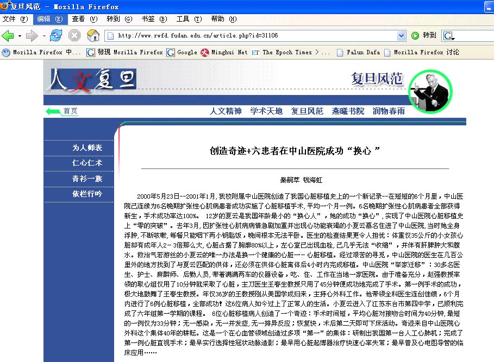
Task: Reload the current page
Action: pyautogui.click(x=56, y=36)
